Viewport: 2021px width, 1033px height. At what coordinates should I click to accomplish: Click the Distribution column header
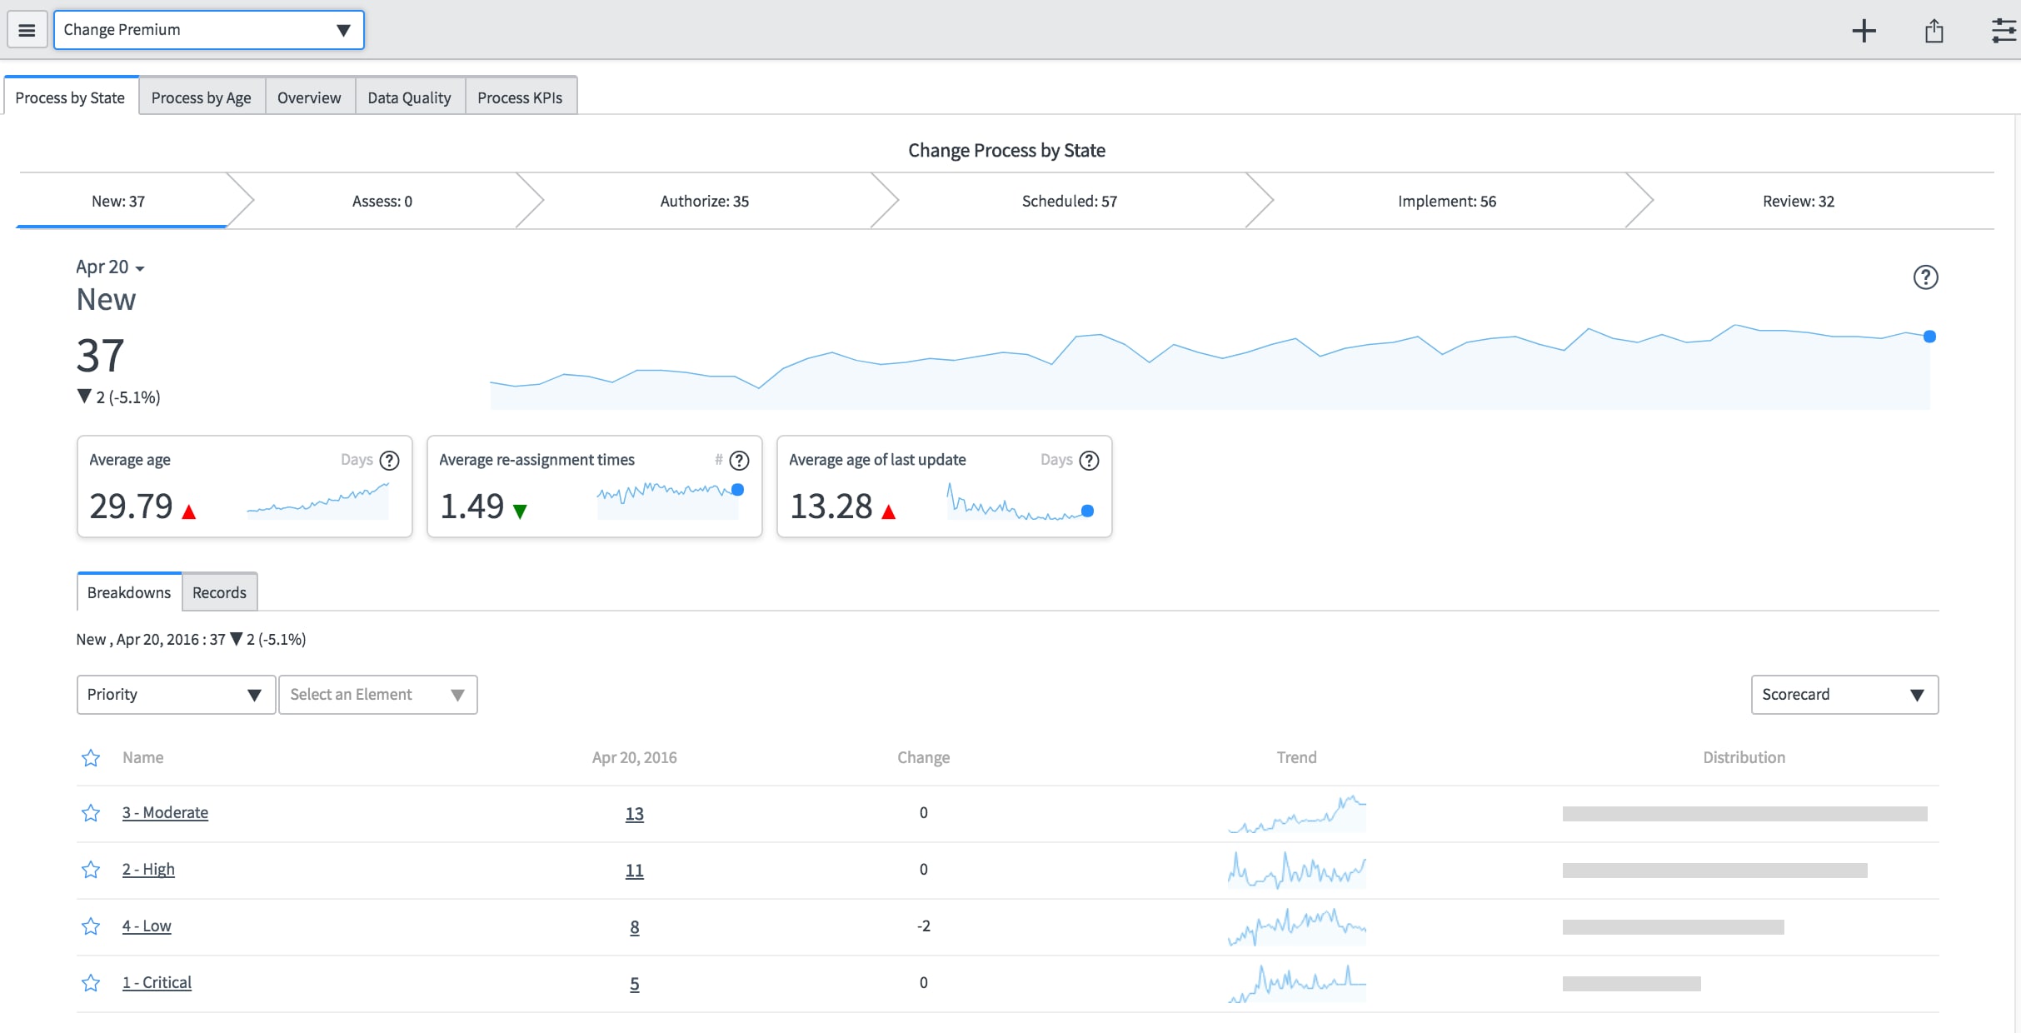point(1744,757)
